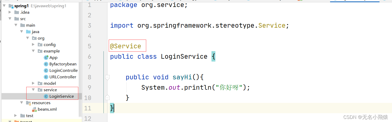Click the blue java source folder icon
Image resolution: width=392 pixels, height=122 pixels.
(x=28, y=32)
